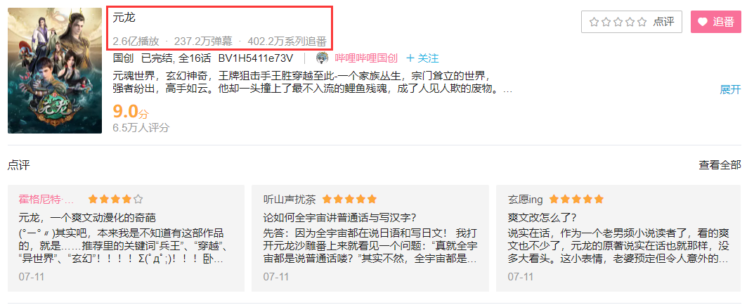Follow the series with 追番 button
The height and width of the screenshot is (305, 754).
[716, 22]
